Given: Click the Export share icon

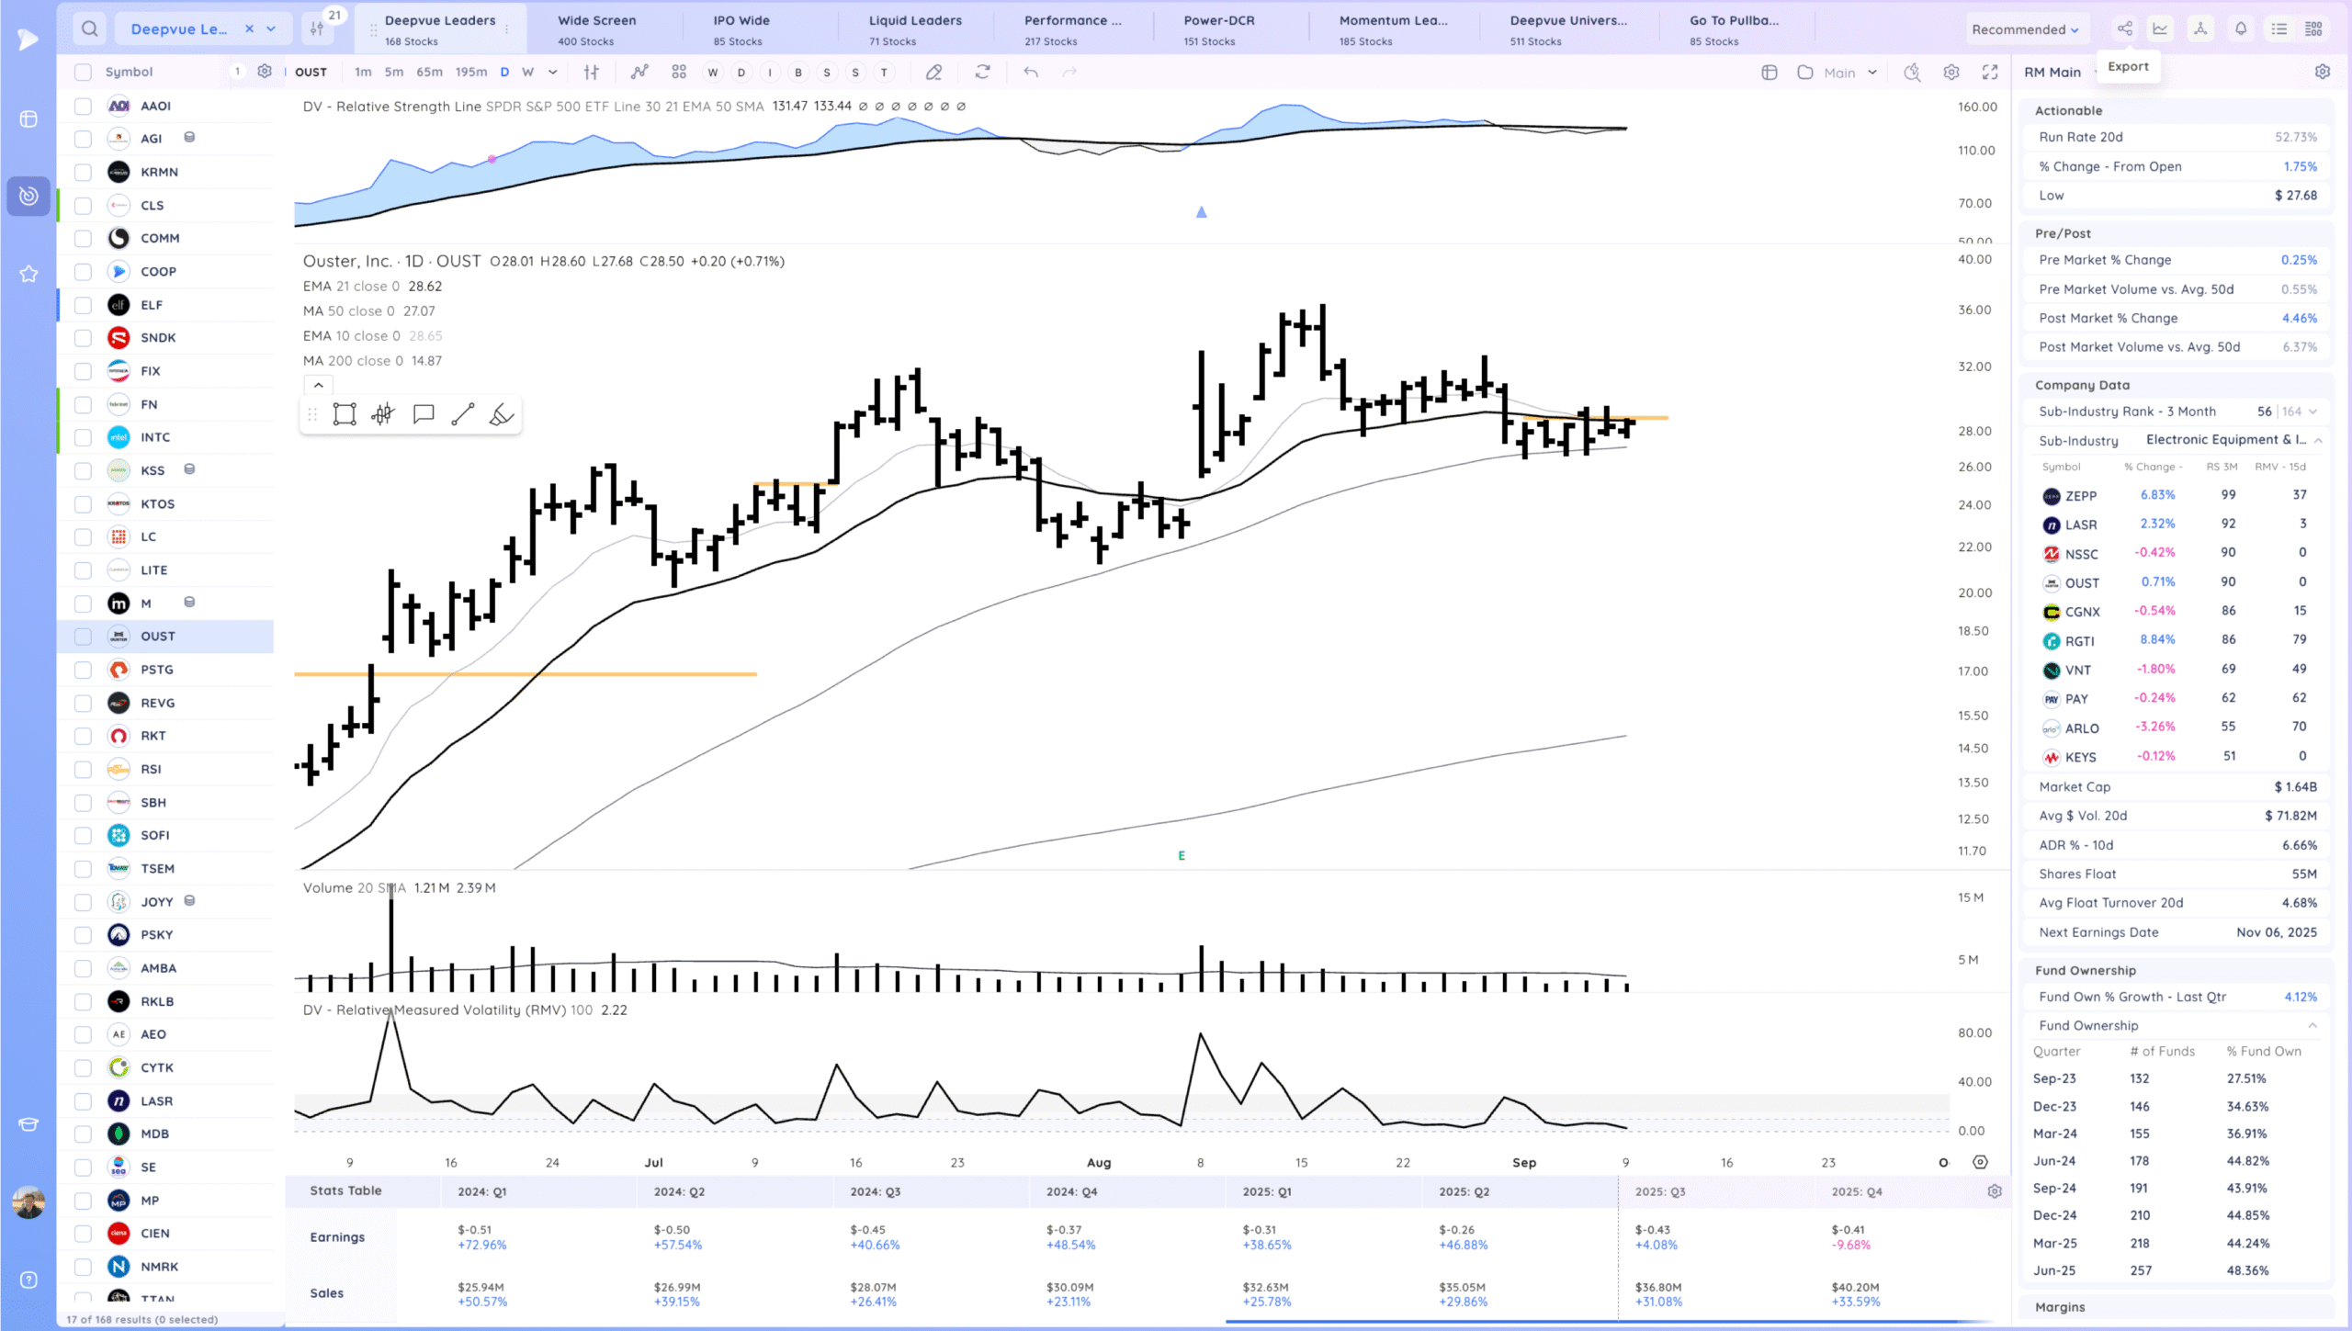Looking at the screenshot, I should (x=2124, y=28).
